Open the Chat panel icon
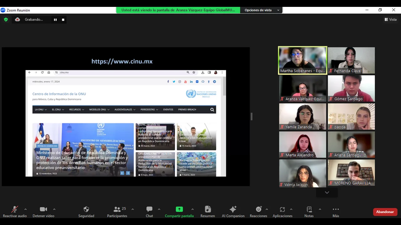The image size is (401, 225). point(149,209)
